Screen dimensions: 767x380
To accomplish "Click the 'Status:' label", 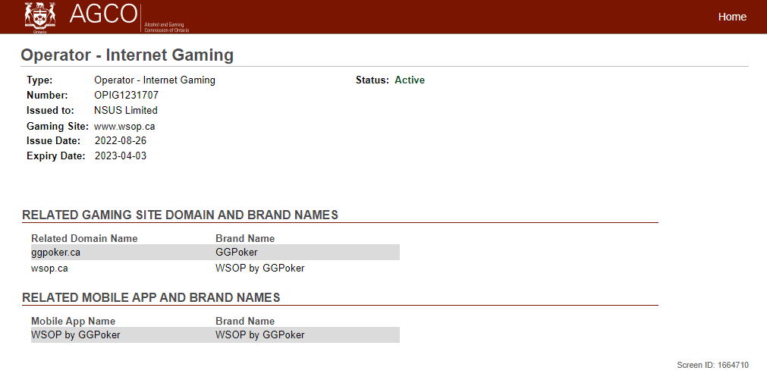I will click(372, 80).
